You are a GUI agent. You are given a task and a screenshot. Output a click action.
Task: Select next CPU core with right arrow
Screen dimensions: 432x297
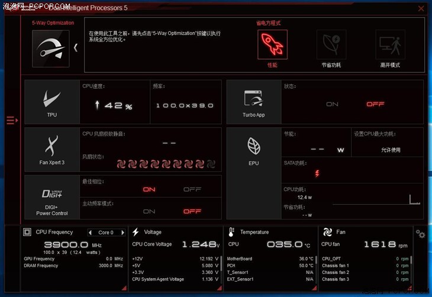[122, 233]
